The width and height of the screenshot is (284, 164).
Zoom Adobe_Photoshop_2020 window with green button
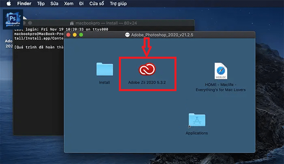tap(81, 35)
